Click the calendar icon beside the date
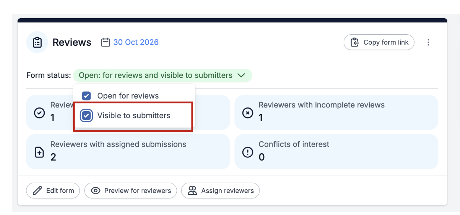460x215 pixels. [106, 42]
